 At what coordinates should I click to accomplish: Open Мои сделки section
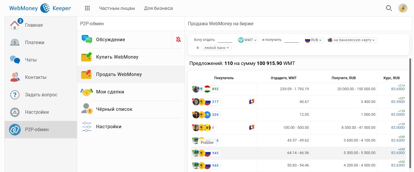(x=110, y=92)
